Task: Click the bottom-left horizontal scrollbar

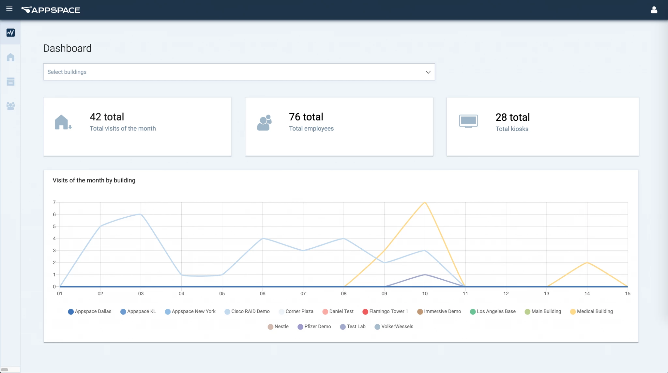Action: [5, 369]
